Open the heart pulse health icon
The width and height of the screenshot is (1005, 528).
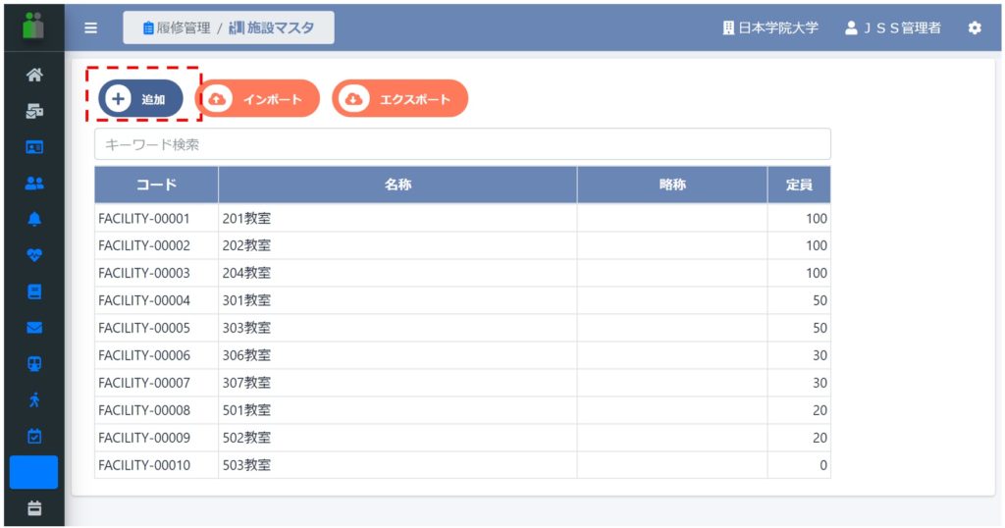point(34,255)
